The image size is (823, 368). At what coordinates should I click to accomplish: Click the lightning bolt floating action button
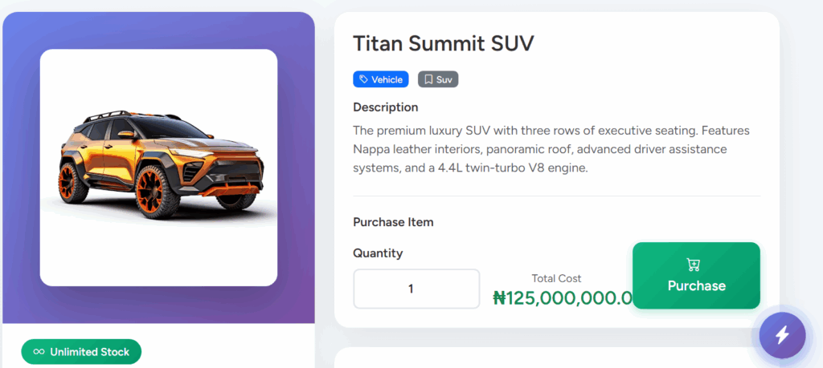point(782,334)
